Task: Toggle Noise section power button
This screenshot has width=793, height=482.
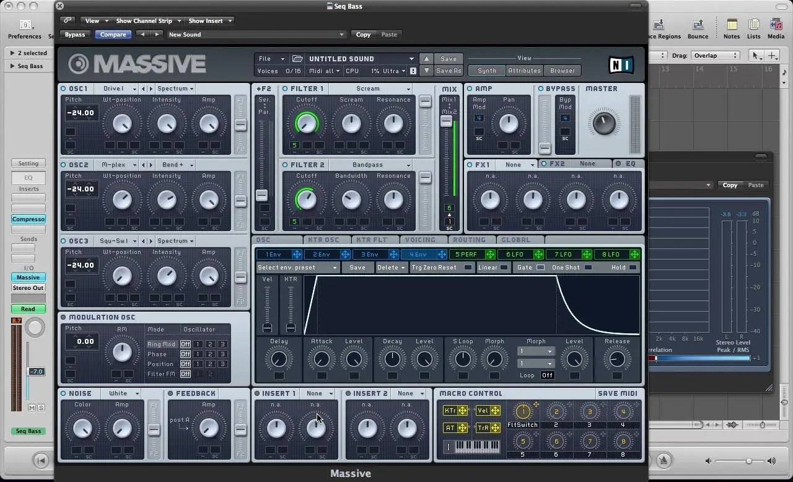Action: click(64, 393)
